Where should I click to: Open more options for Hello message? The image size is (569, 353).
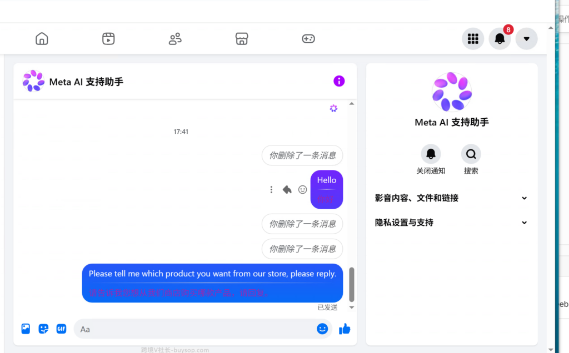click(271, 190)
